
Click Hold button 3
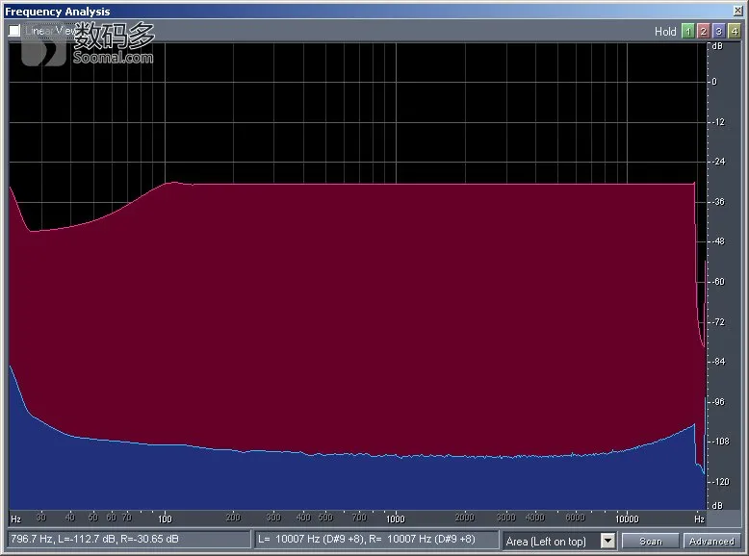(718, 32)
